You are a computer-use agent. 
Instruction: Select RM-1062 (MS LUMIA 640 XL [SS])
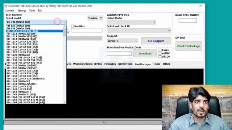[x=34, y=97]
